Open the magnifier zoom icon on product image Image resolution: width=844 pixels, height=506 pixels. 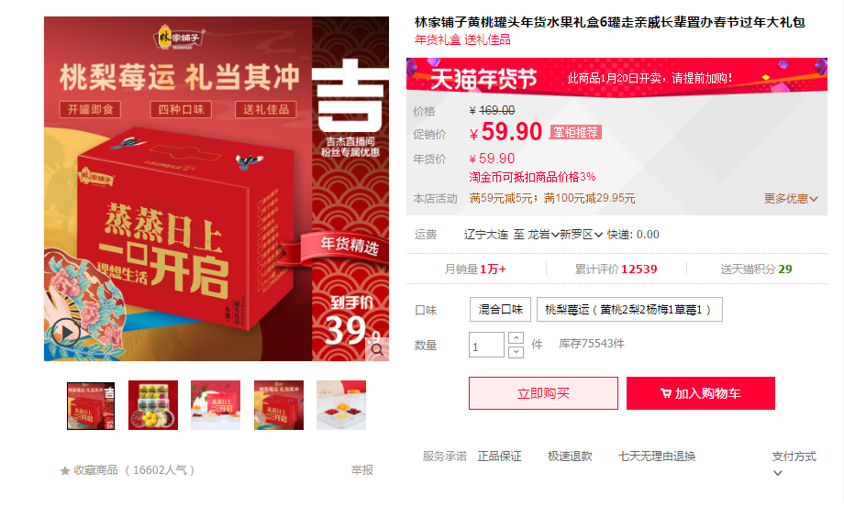pos(377,349)
